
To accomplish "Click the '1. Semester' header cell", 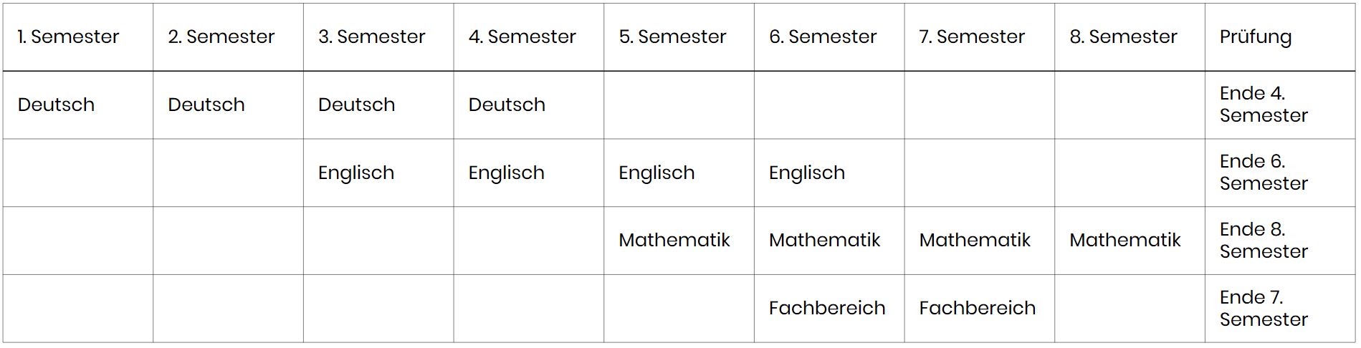I will click(x=69, y=37).
